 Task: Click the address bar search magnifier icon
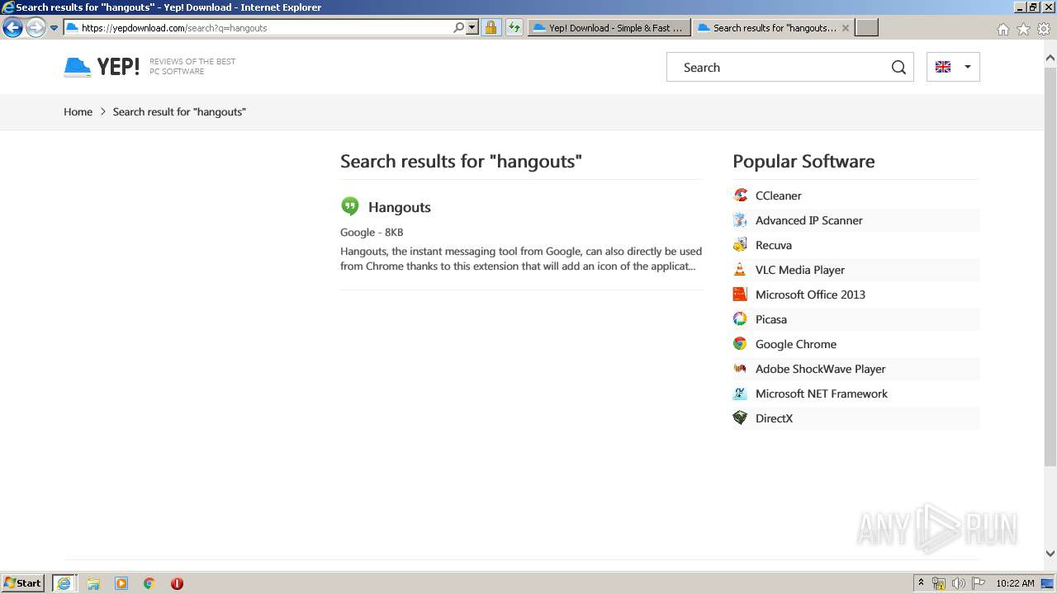click(458, 27)
